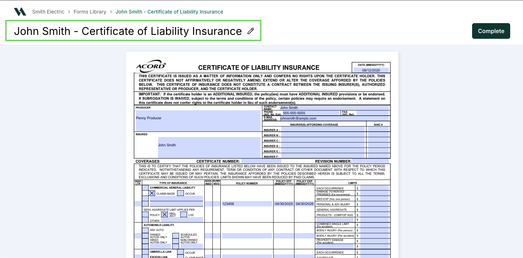Click the General Aggregate limit amount field
The image size is (523, 258).
coord(375,209)
